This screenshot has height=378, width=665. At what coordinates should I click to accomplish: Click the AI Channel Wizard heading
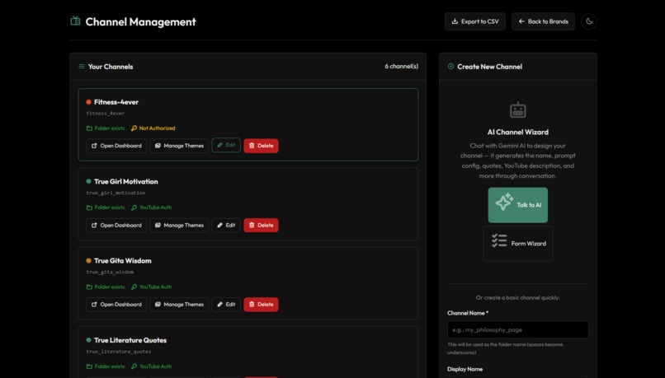click(518, 132)
